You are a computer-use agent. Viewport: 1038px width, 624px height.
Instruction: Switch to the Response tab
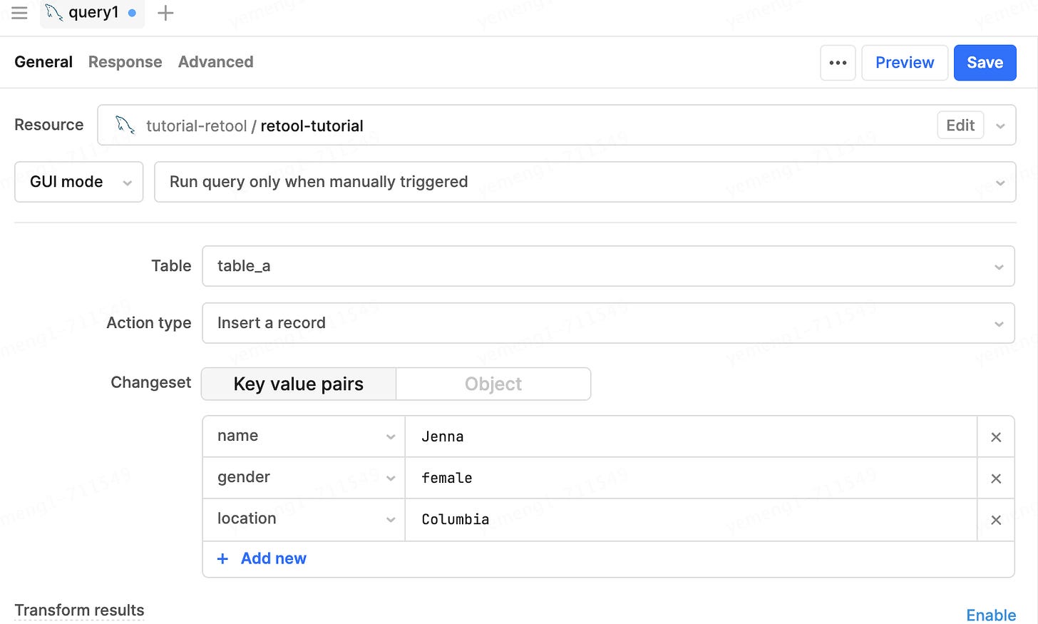pos(125,62)
